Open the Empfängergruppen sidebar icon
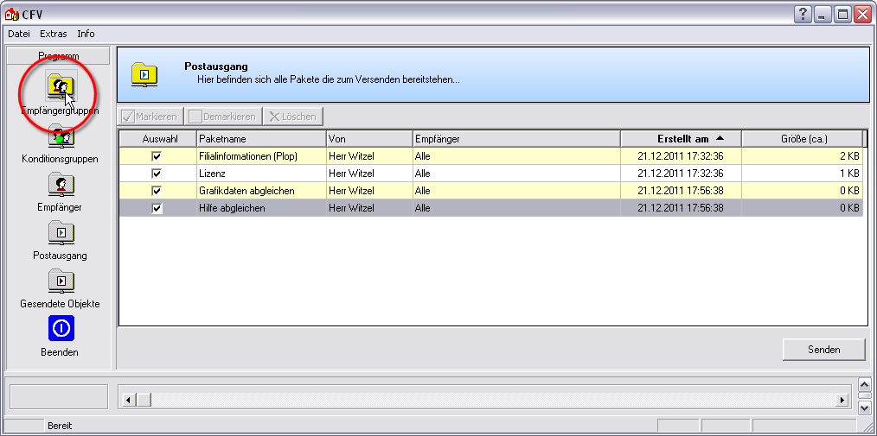Viewport: 877px width, 436px height. point(61,86)
